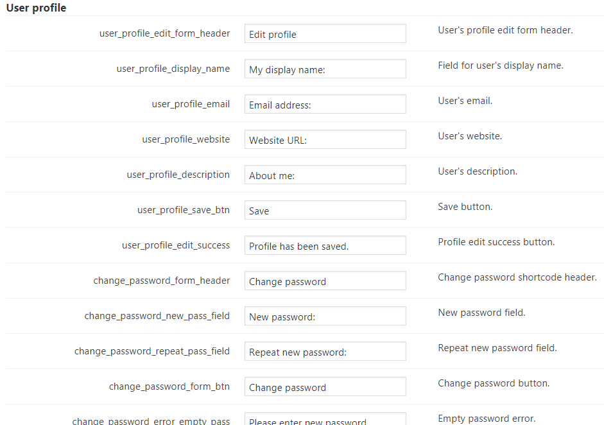This screenshot has height=425, width=604.
Task: Click the "User profile" section heading
Action: (x=36, y=8)
